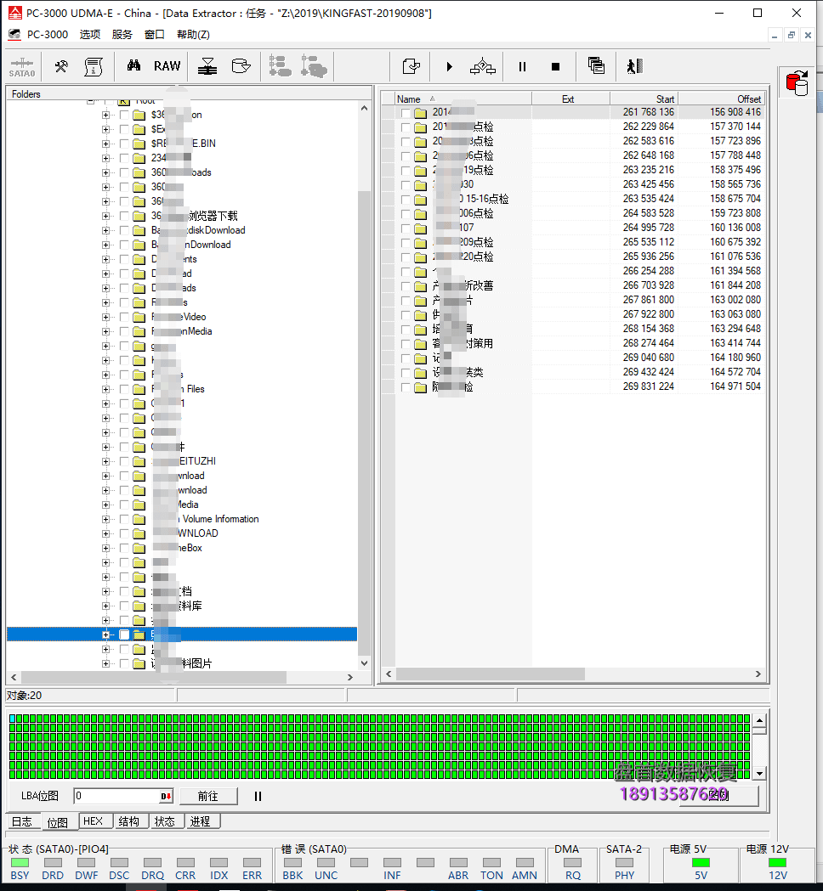Expand the nMedia folder node
This screenshot has width=823, height=891.
click(x=105, y=331)
